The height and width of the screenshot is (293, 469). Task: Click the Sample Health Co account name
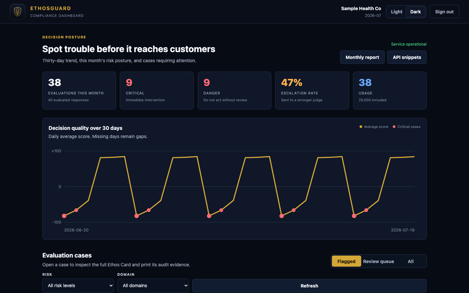[361, 8]
